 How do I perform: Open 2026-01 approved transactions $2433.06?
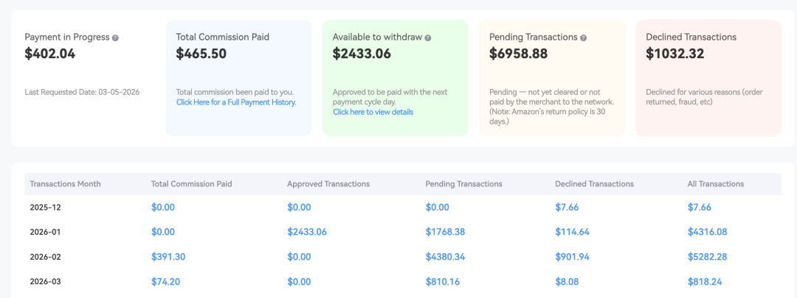point(306,232)
